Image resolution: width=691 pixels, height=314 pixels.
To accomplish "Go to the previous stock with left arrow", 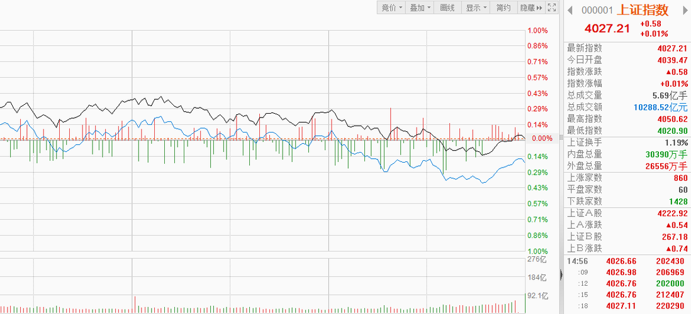I will point(570,10).
